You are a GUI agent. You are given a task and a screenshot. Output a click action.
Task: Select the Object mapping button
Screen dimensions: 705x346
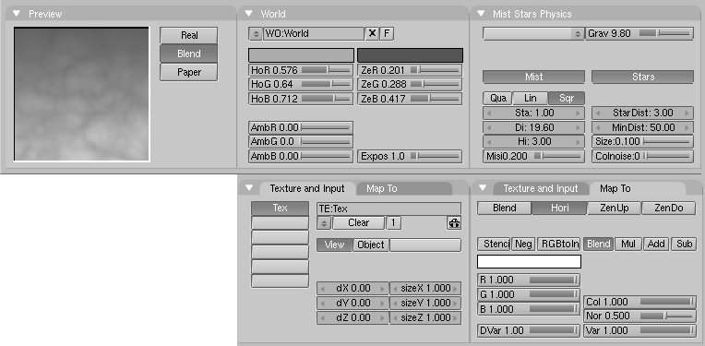tap(370, 245)
